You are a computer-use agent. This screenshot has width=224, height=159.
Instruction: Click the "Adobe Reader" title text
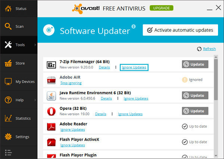coord(74,124)
